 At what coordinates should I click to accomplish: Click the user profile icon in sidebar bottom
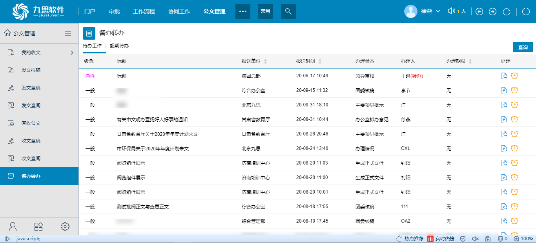[13, 226]
